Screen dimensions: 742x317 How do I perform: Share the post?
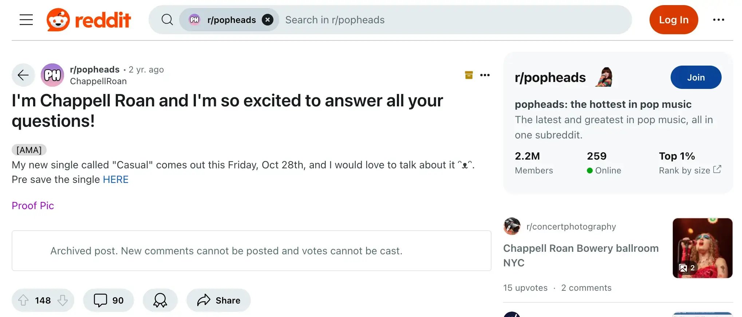tap(218, 300)
